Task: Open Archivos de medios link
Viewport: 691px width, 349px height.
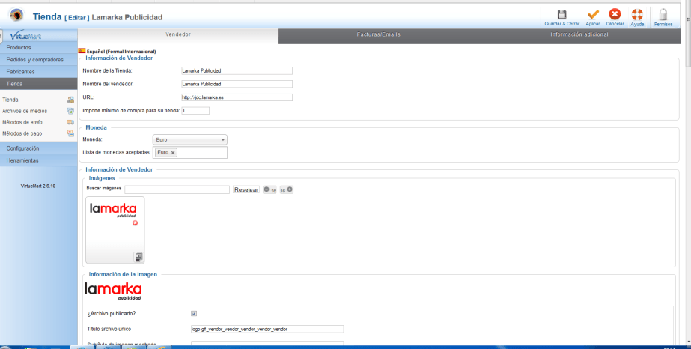Action: click(x=25, y=111)
